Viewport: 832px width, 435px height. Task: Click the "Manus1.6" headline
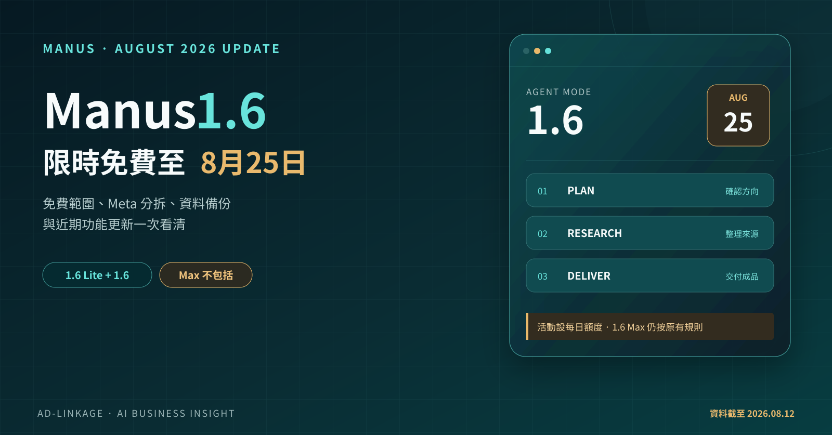[155, 110]
